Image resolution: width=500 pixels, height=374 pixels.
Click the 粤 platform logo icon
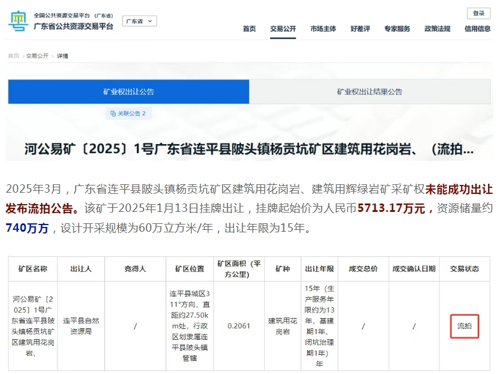coord(17,21)
